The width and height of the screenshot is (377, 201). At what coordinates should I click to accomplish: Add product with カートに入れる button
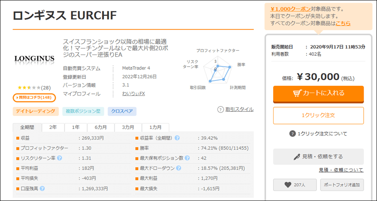pos(318,93)
